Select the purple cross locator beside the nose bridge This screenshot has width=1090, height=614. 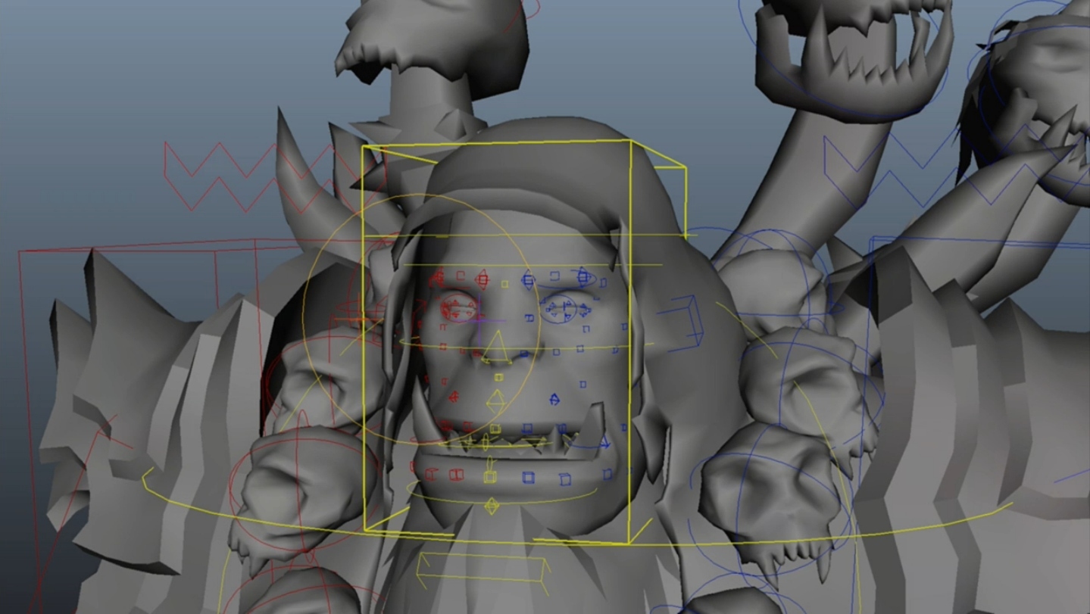click(x=480, y=321)
